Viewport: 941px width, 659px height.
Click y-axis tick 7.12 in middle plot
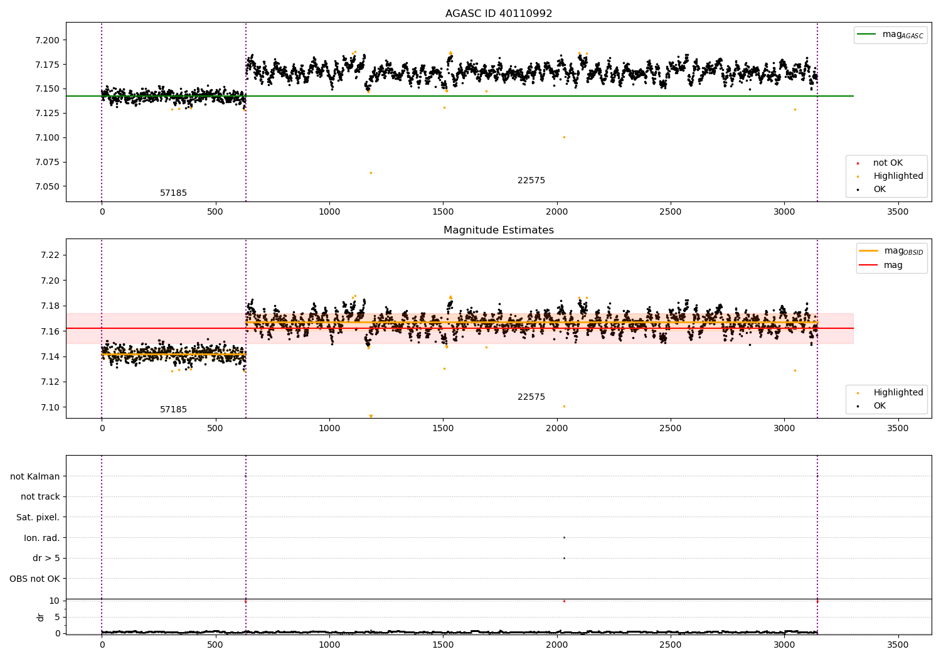coord(49,382)
